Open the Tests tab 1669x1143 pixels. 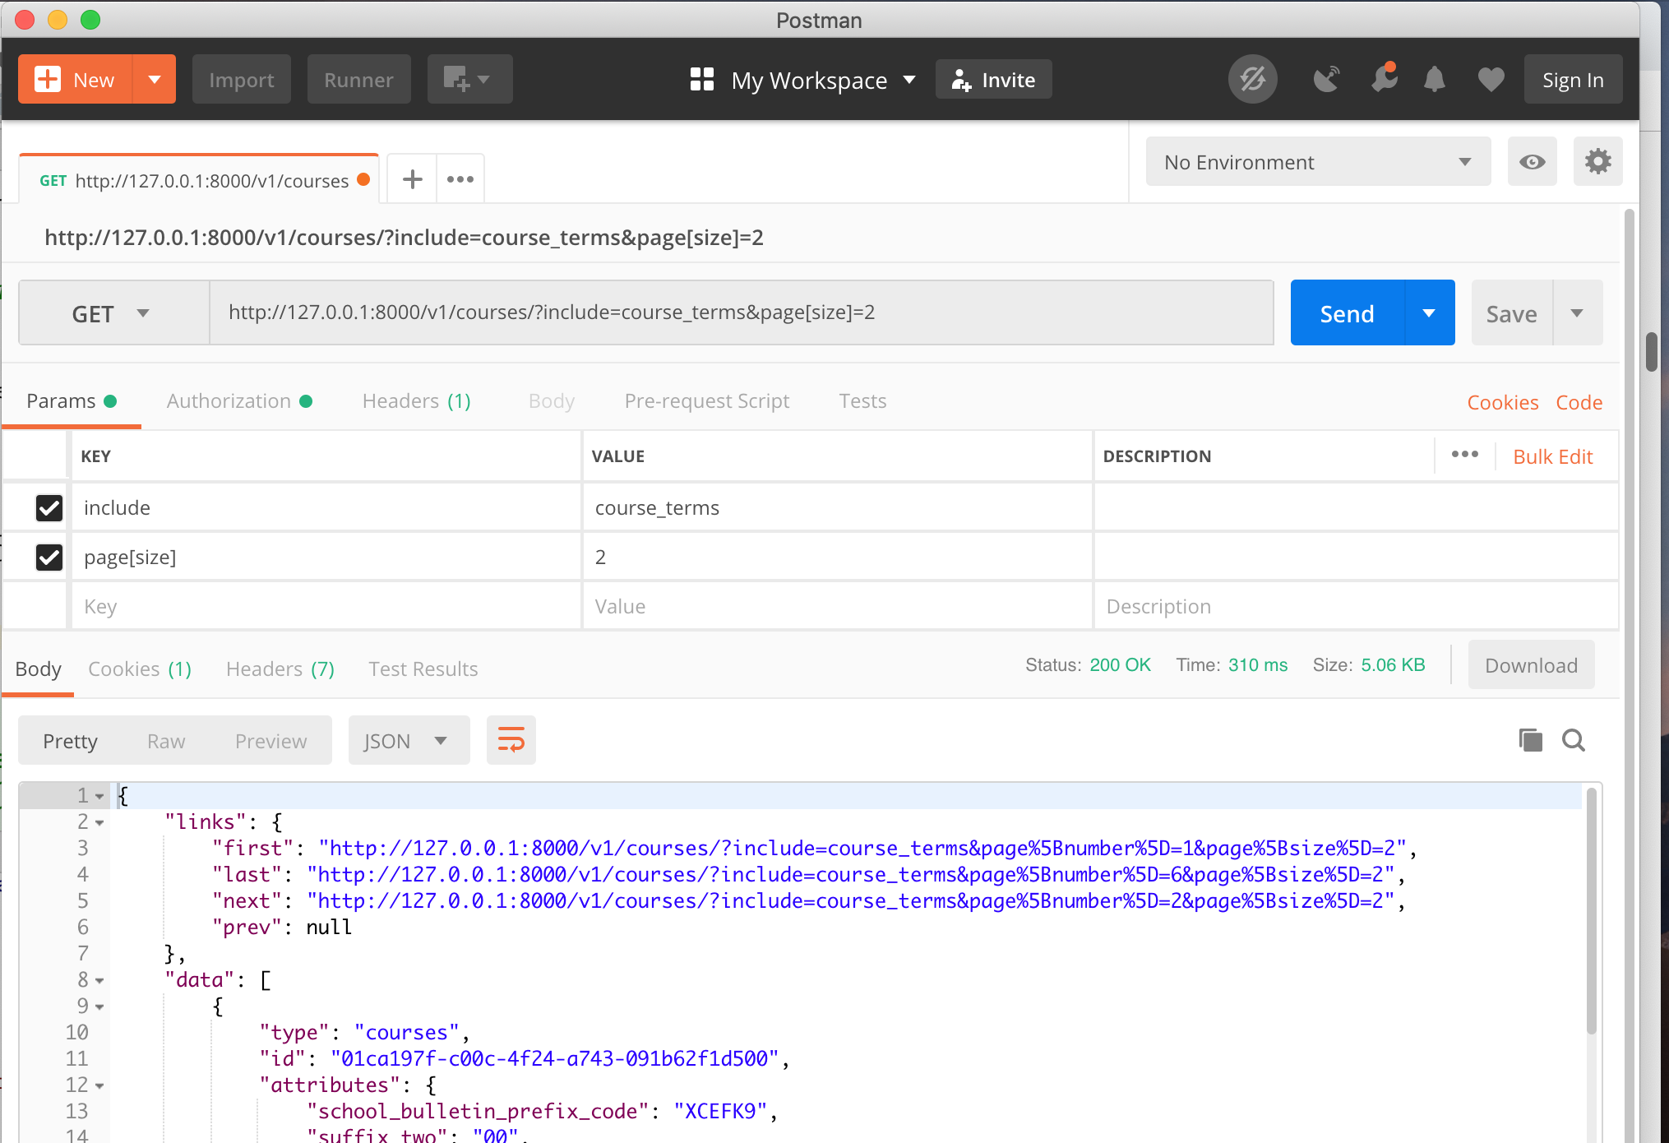[862, 401]
